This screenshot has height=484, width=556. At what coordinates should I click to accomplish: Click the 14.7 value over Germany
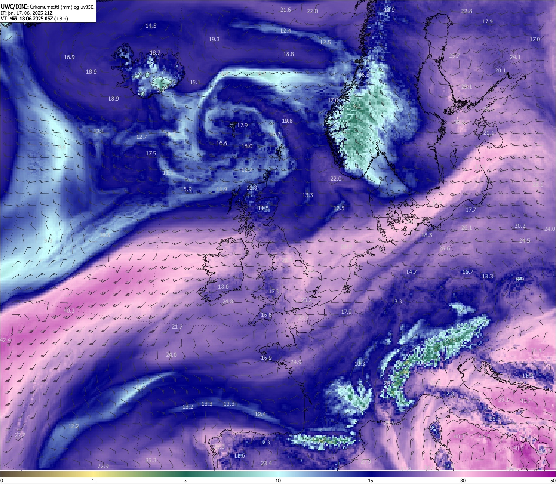411,272
